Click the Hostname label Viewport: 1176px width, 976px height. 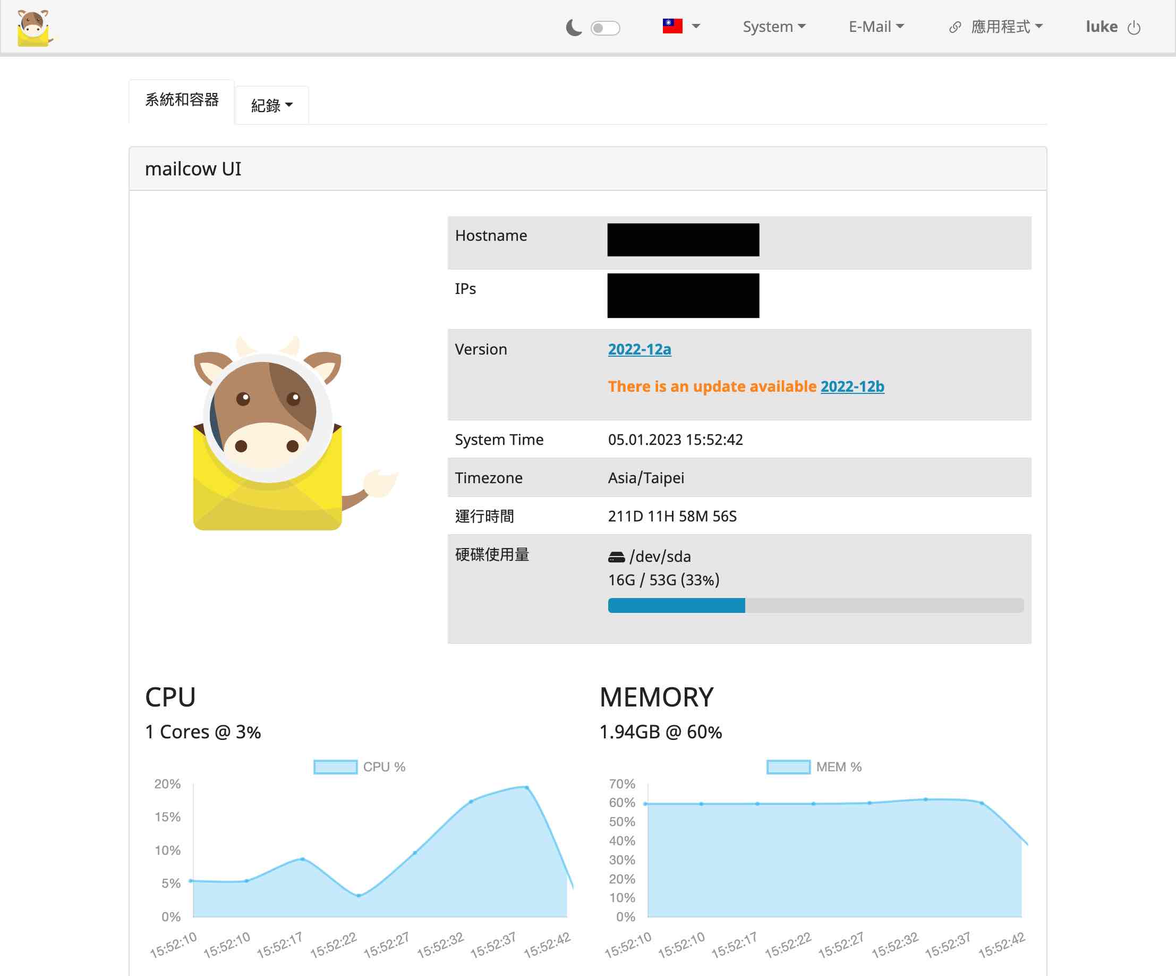[x=491, y=235]
